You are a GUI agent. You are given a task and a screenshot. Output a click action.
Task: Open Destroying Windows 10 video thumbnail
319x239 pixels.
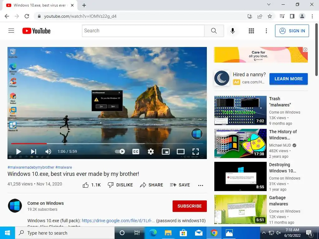point(240,176)
